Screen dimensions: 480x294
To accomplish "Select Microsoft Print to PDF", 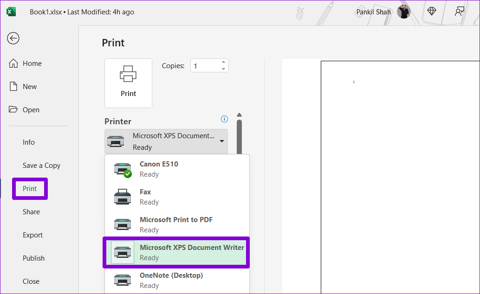I will tap(176, 224).
